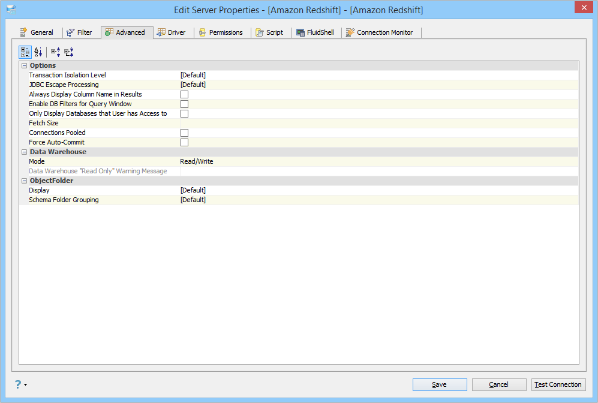Check the Force Auto-Commit box
598x403 pixels.
(184, 142)
